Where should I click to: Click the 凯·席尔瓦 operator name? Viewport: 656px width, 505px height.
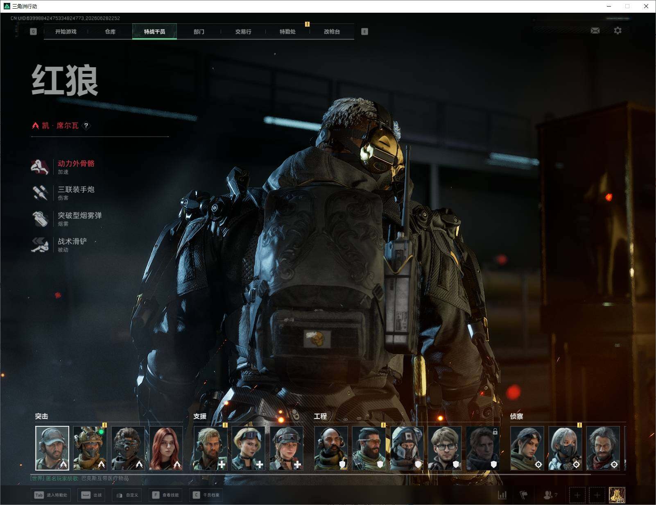tap(60, 125)
